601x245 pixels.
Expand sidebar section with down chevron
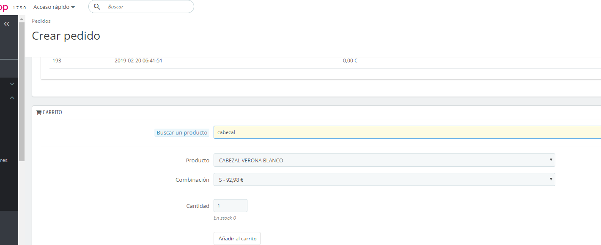pyautogui.click(x=12, y=84)
